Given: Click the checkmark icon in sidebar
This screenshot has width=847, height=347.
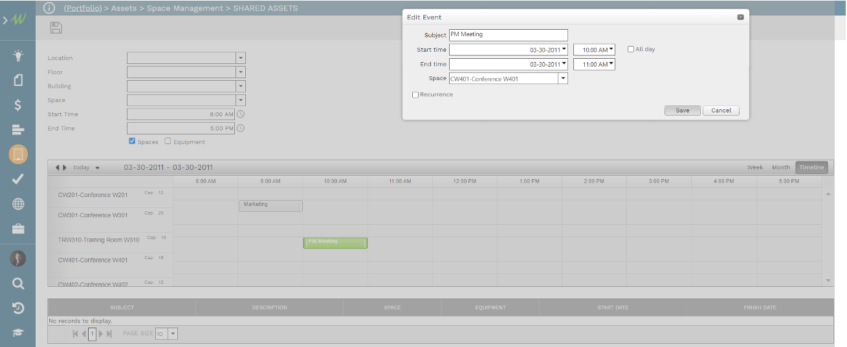Looking at the screenshot, I should click(18, 179).
